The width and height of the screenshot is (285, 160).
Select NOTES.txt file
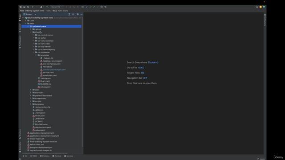pos(47,67)
